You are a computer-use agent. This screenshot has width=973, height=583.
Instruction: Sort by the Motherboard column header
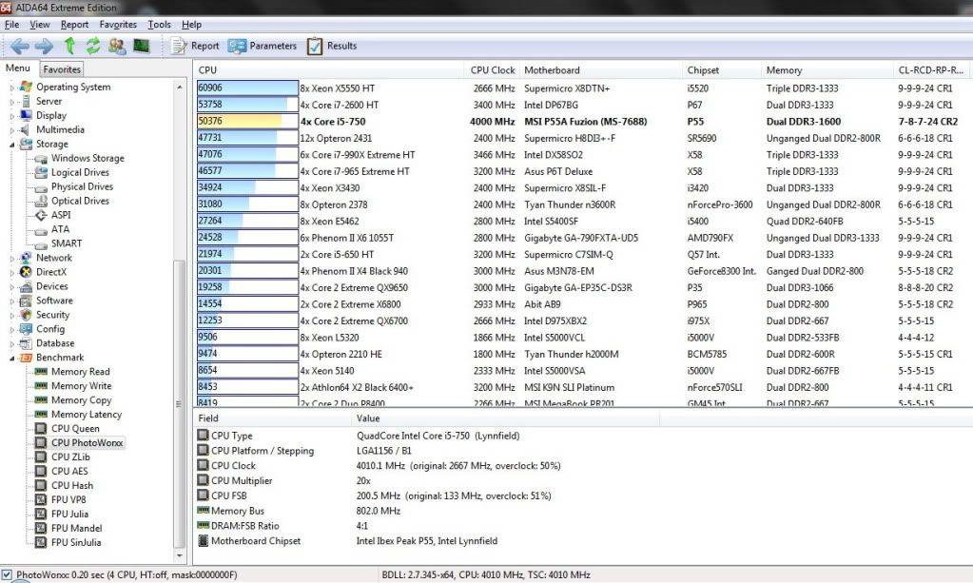[601, 70]
